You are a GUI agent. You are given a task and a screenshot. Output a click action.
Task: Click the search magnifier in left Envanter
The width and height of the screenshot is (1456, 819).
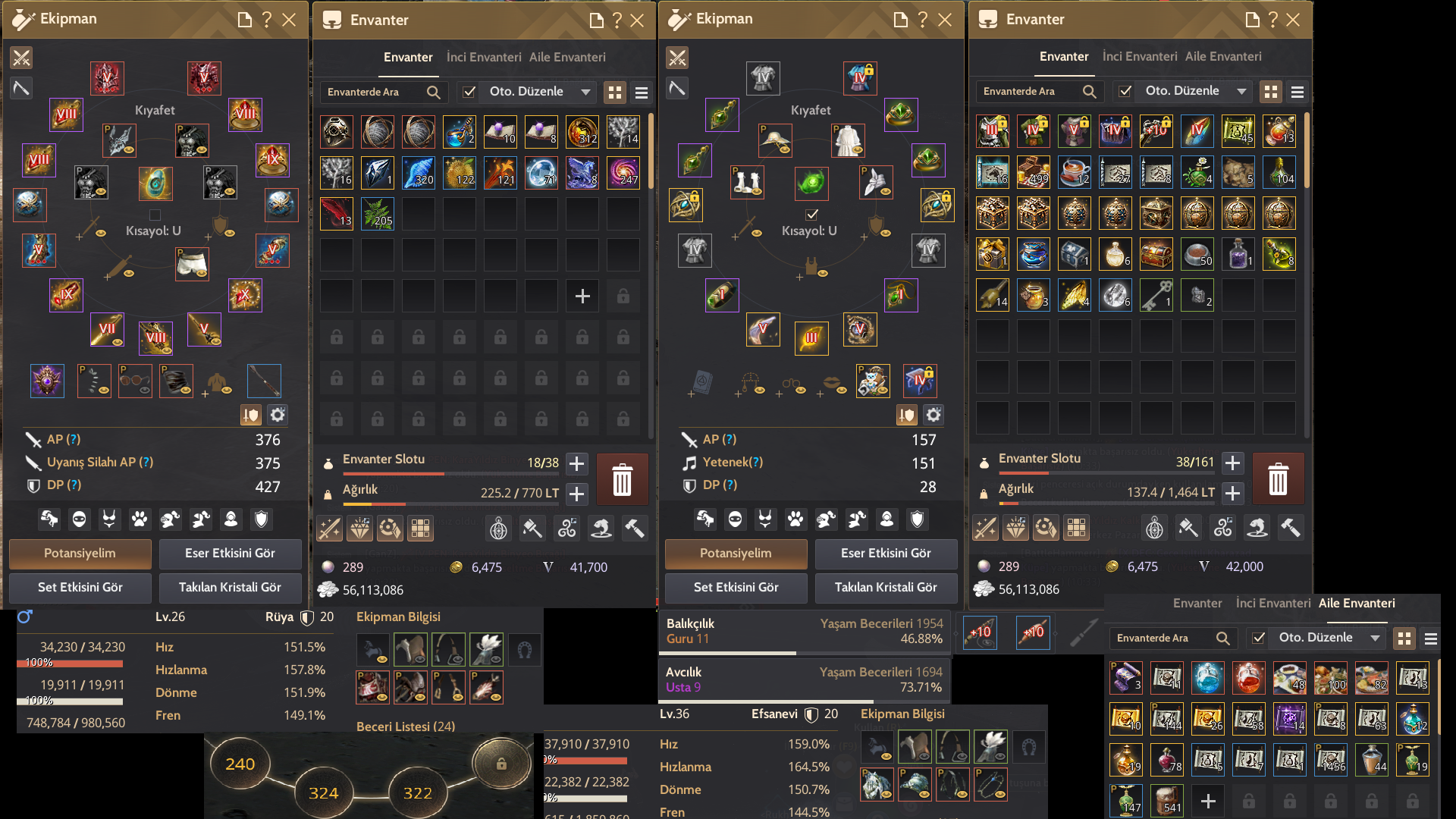pyautogui.click(x=434, y=92)
